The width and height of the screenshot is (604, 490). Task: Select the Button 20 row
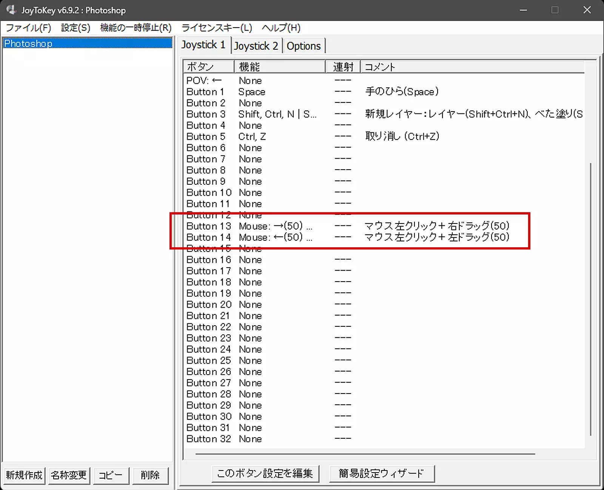pos(384,305)
